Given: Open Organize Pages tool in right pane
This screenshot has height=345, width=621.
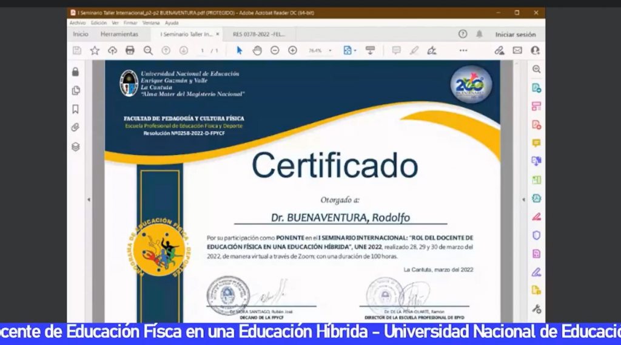Looking at the screenshot, I should [537, 180].
